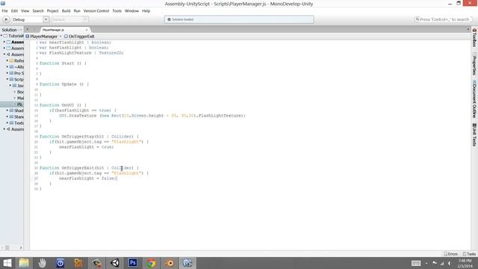Open the Tasks pad in status bar
Screen dimensions: 478x269
470,254
